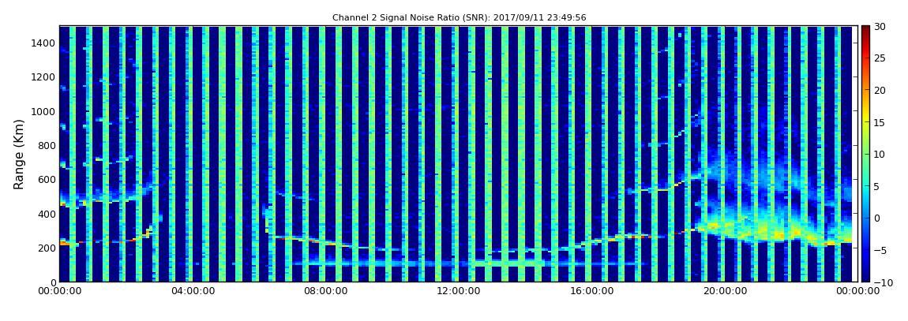The height and width of the screenshot is (321, 908).
Task: Click the 200 range tick label
Action: point(47,248)
